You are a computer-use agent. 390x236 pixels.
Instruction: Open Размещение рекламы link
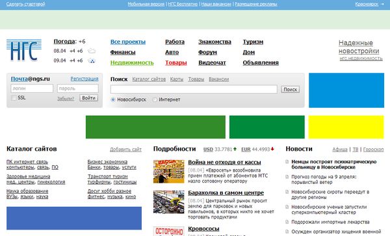(x=255, y=4)
